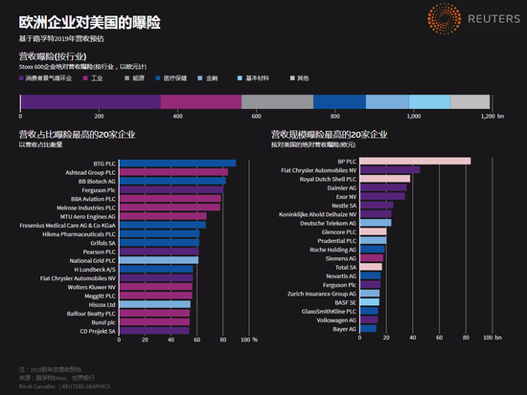Image resolution: width=527 pixels, height=395 pixels.
Task: Click the Koninklijke Ahold Delhaize NV label
Action: tap(317, 214)
